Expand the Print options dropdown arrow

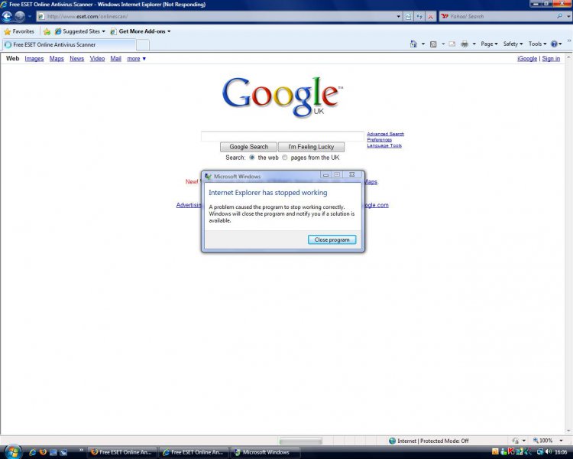pyautogui.click(x=474, y=44)
